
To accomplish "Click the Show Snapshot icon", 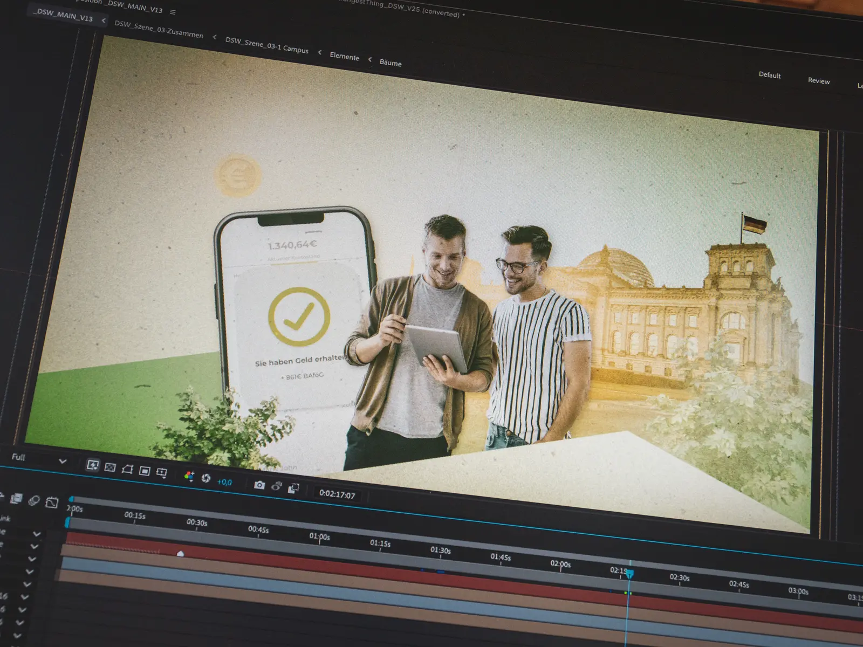I will click(x=277, y=486).
